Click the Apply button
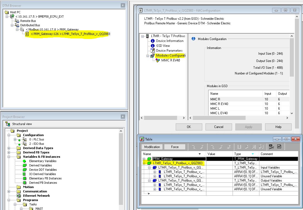The height and width of the screenshot is (210, 303). [248, 127]
